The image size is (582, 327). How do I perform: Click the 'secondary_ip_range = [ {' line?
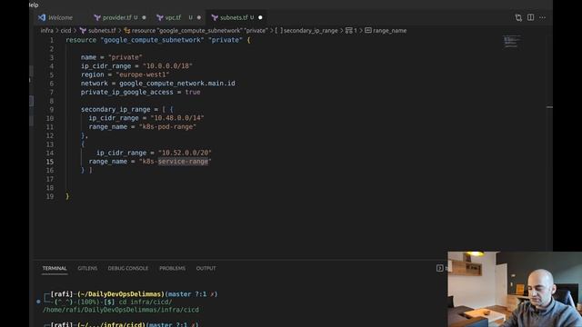(127, 109)
